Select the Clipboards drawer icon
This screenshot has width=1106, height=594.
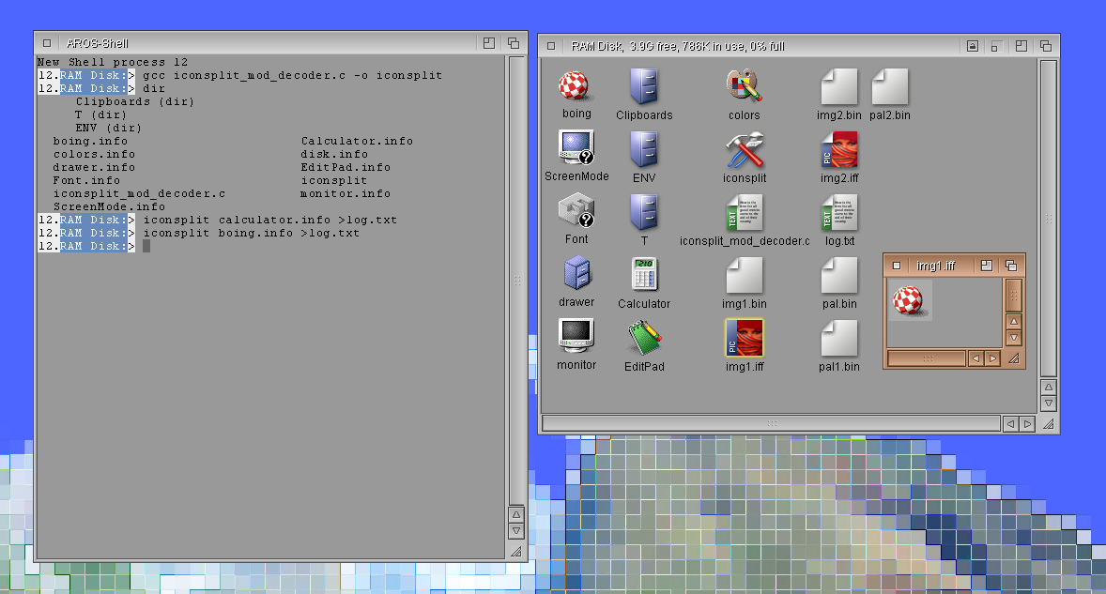pyautogui.click(x=644, y=87)
